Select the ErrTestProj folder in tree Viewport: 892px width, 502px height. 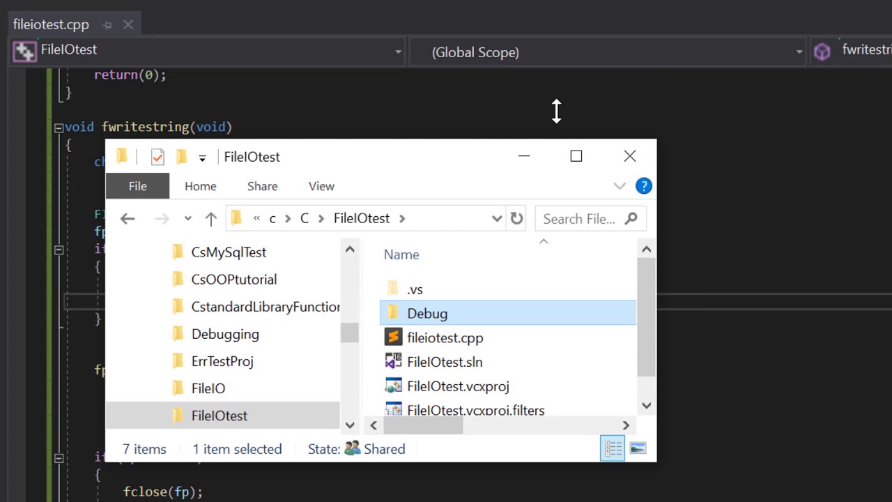tap(222, 361)
